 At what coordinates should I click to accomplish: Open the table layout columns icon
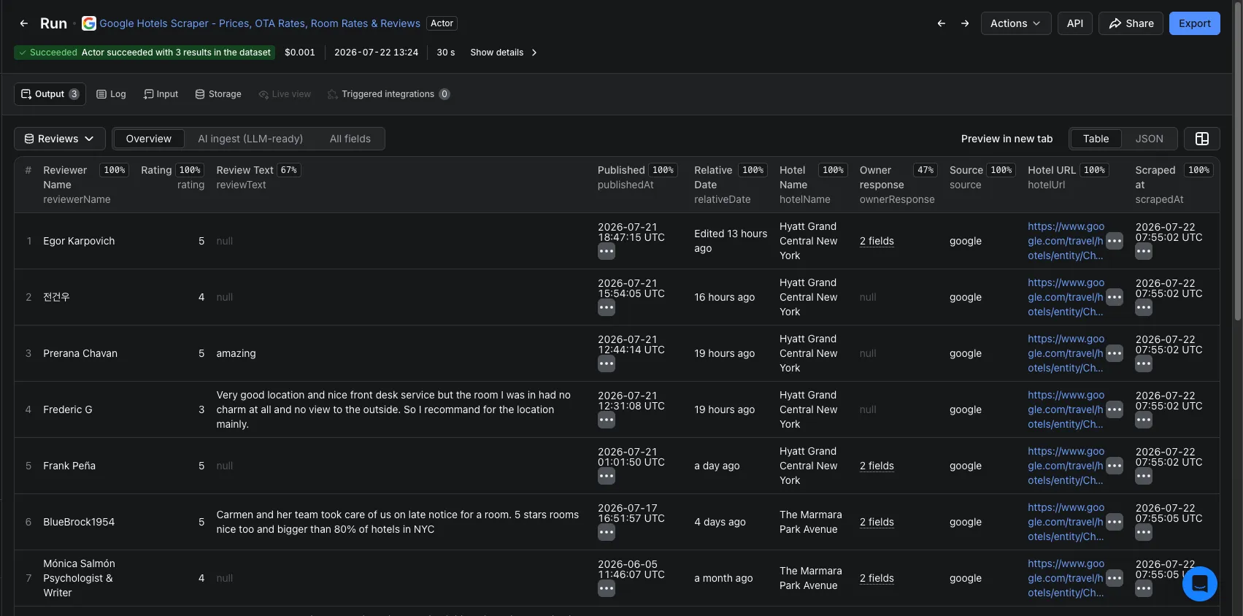(1201, 139)
